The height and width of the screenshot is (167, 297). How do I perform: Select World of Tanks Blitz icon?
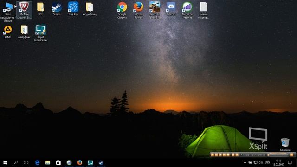155,10
